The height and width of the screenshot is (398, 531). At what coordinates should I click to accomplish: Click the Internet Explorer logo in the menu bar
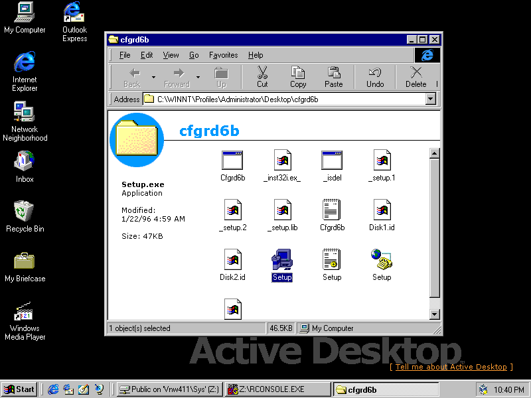[x=427, y=55]
